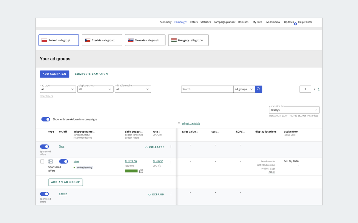Click the magnifying glass search icon

click(x=258, y=89)
